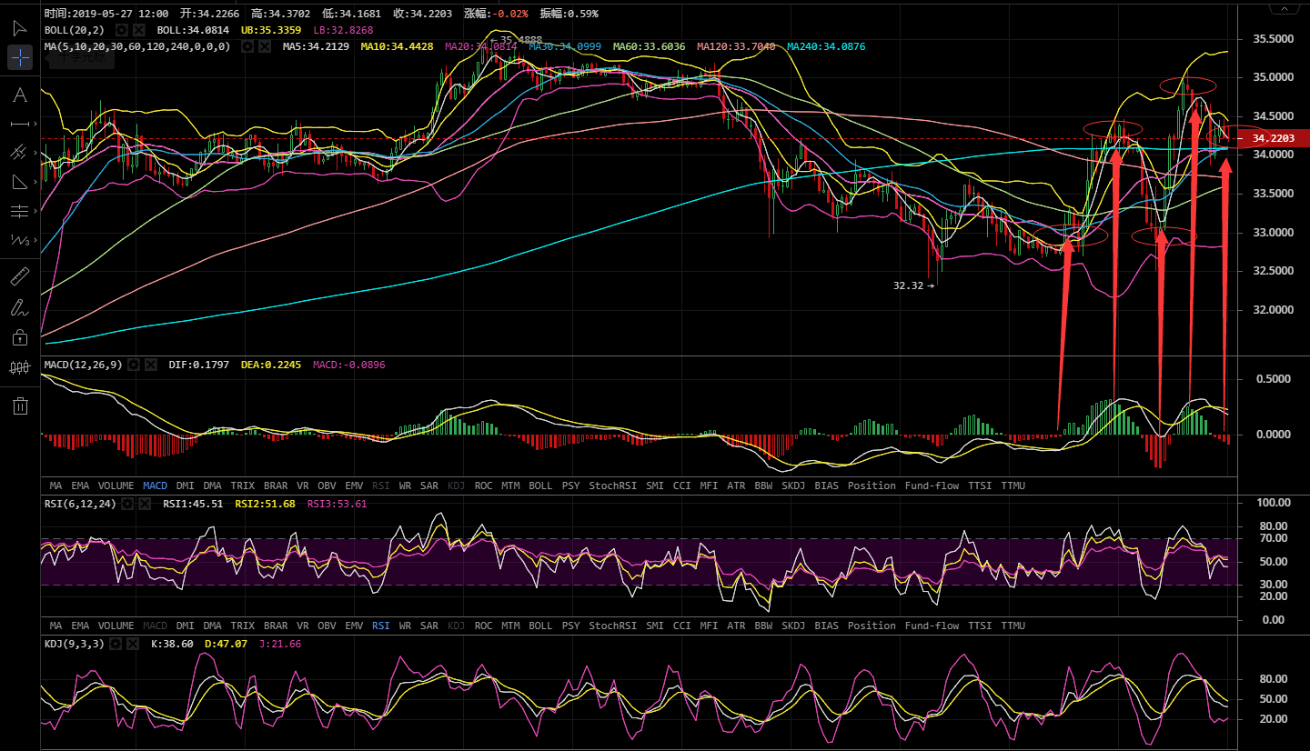Pick TTMU in MACD pane tabs
This screenshot has height=751, width=1310.
(1013, 486)
